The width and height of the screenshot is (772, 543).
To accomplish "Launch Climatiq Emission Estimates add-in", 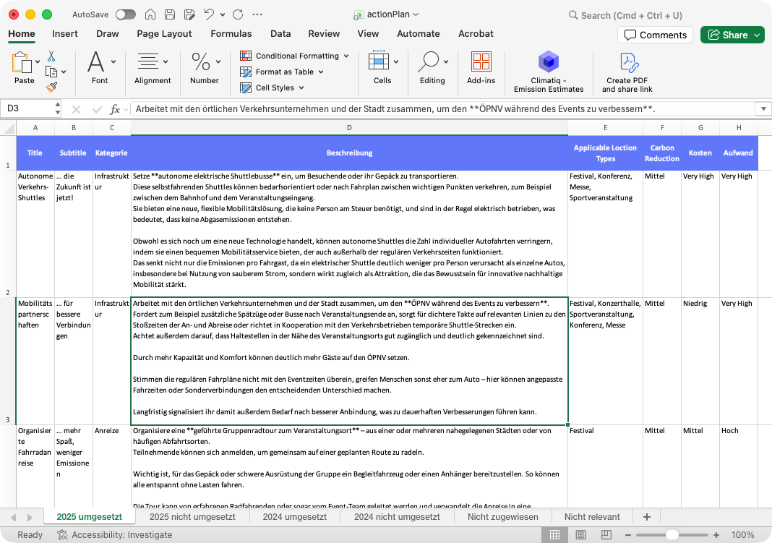I will (x=548, y=71).
